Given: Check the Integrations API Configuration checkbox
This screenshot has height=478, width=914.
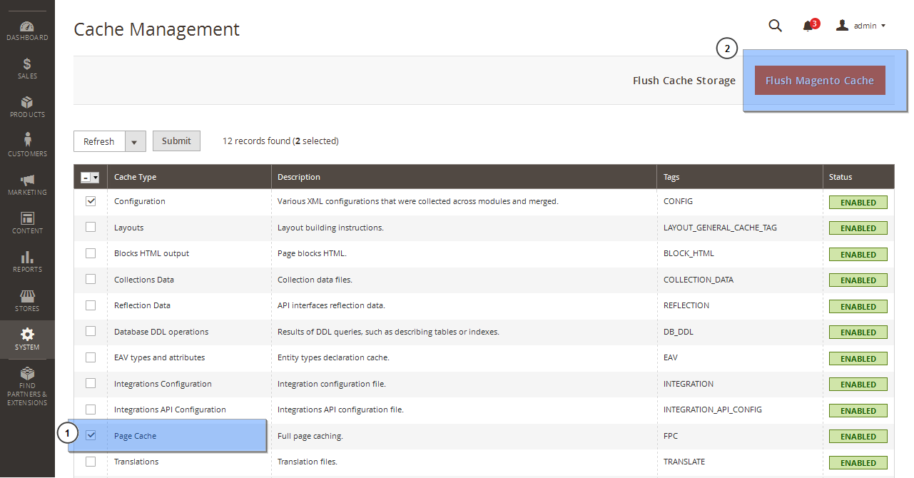Looking at the screenshot, I should click(91, 410).
